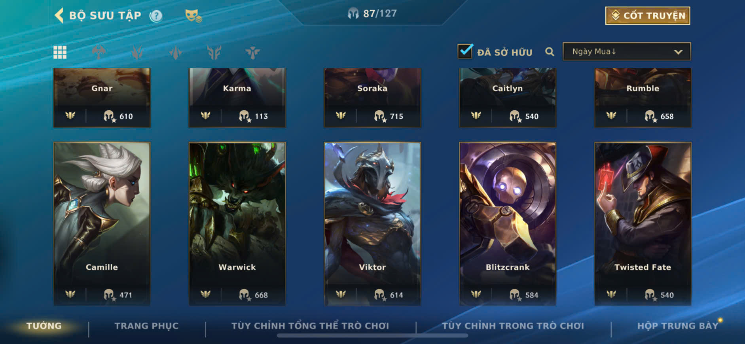Expand the sort options using the chevron arrow

678,52
